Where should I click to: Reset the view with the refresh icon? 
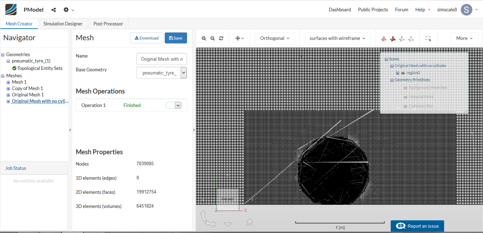221,38
